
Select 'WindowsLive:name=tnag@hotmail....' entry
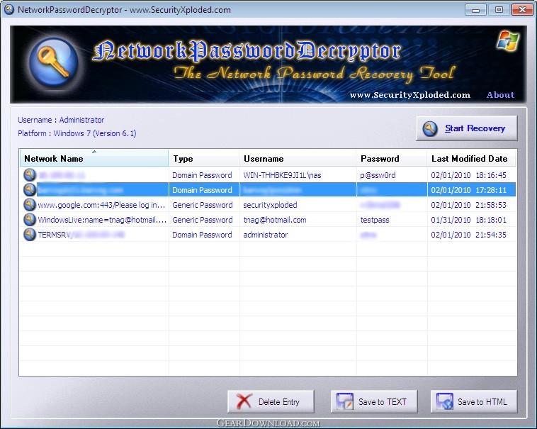pos(102,220)
